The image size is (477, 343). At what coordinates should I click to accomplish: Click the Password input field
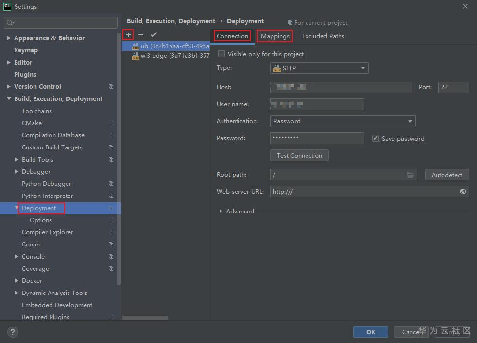coord(317,138)
